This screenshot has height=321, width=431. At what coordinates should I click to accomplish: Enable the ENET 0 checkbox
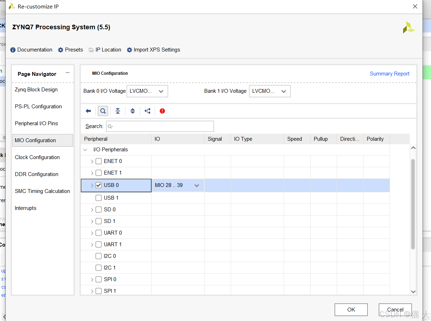(x=99, y=161)
